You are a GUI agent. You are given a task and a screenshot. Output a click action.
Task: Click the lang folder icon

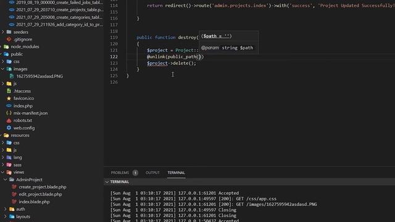(9, 157)
